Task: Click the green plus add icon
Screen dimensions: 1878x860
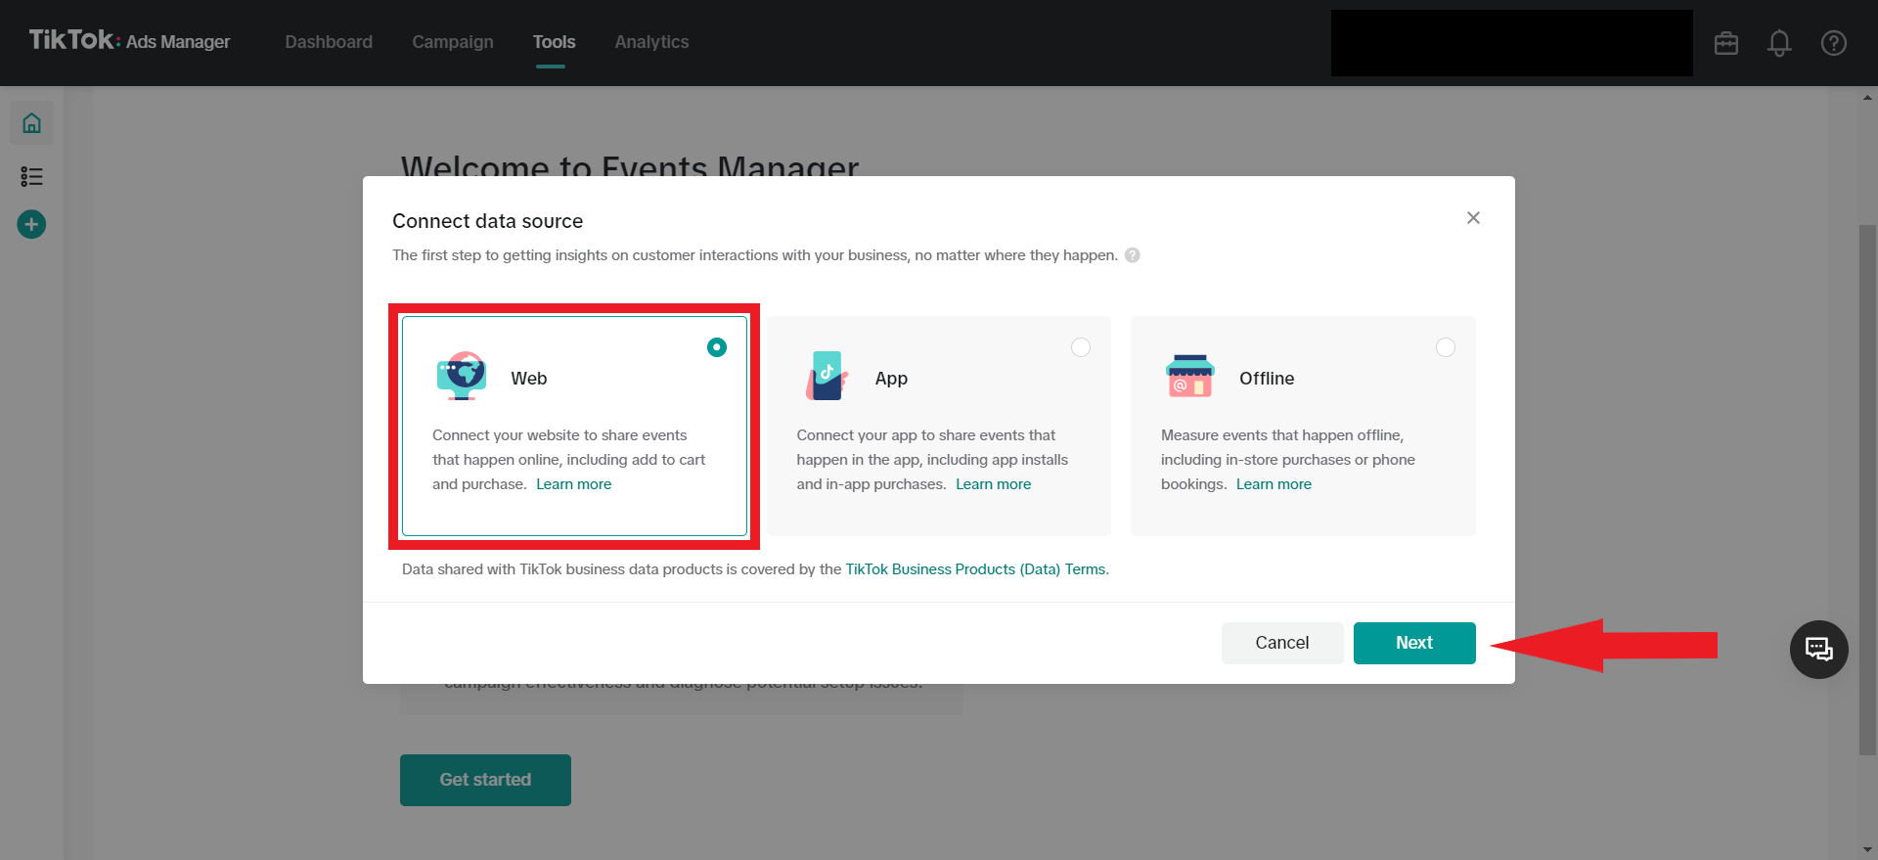Action: pyautogui.click(x=31, y=224)
